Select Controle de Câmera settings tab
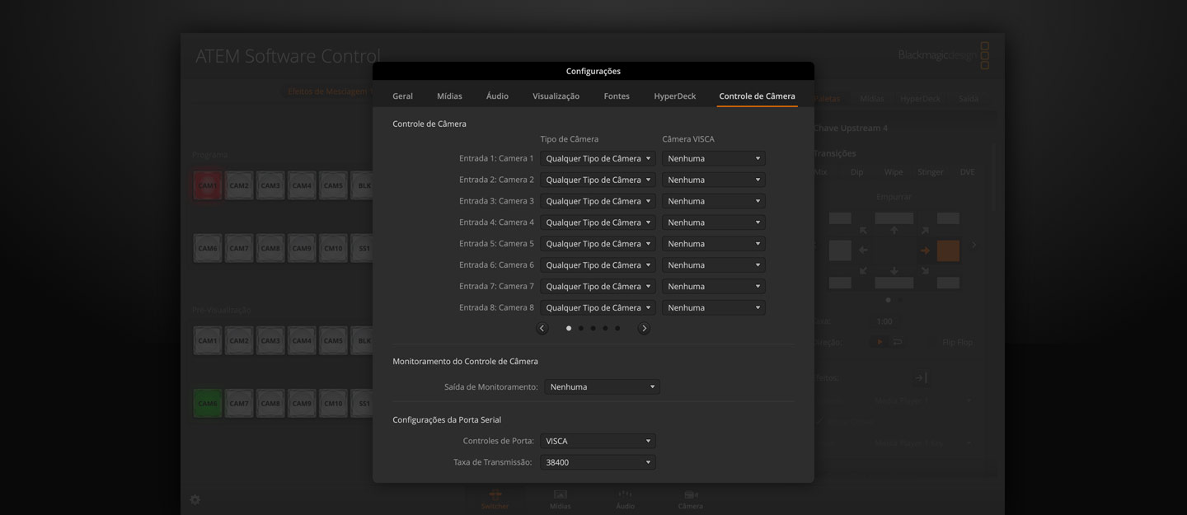 tap(757, 96)
